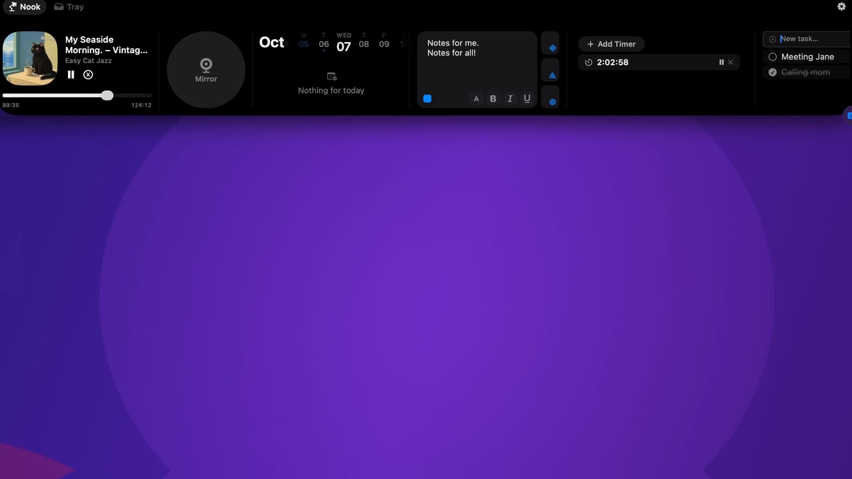The width and height of the screenshot is (852, 479).
Task: Click the calendar icon above Nothing for today
Action: point(331,77)
